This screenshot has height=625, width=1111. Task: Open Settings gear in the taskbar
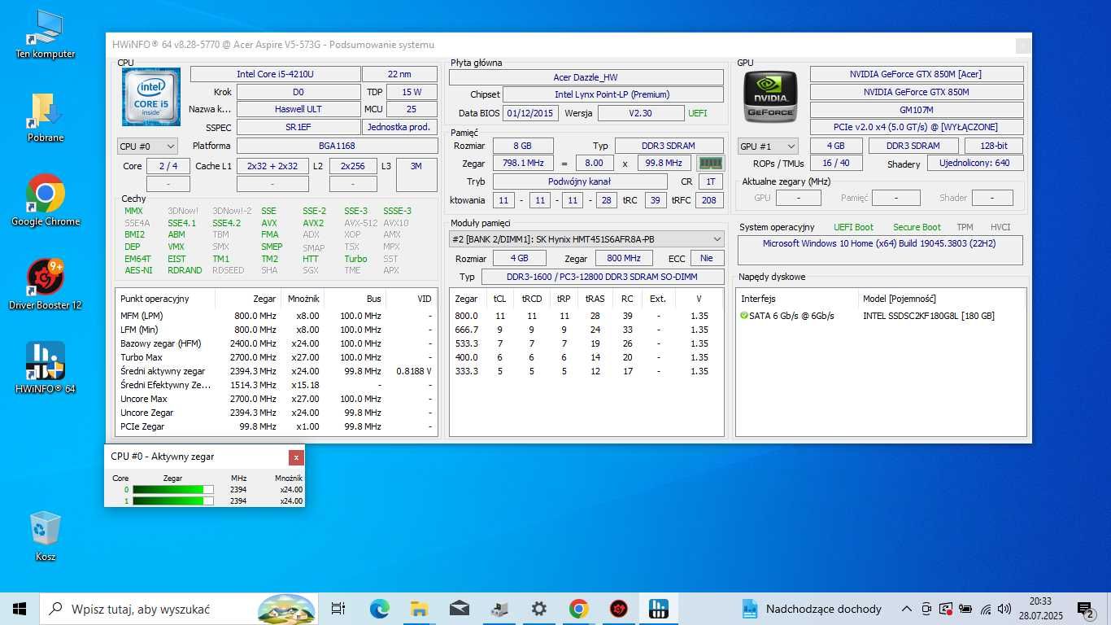[538, 609]
